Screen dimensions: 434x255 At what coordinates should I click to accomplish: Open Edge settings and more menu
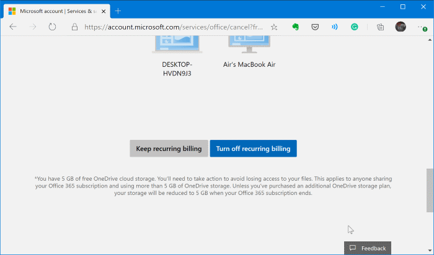(x=422, y=27)
